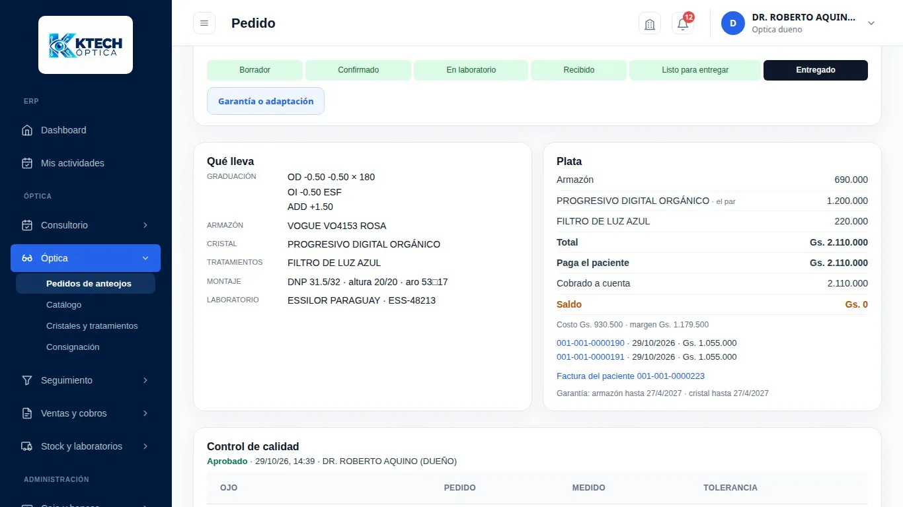Click the Garantía o adaptación button

(266, 101)
